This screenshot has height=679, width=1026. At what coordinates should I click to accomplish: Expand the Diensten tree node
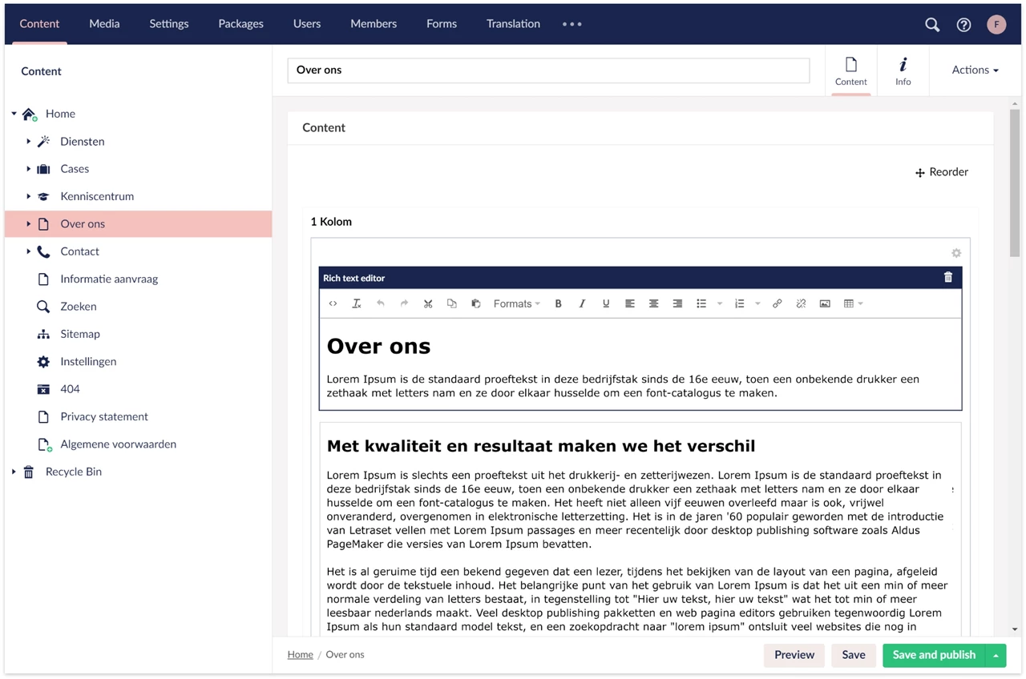tap(28, 142)
